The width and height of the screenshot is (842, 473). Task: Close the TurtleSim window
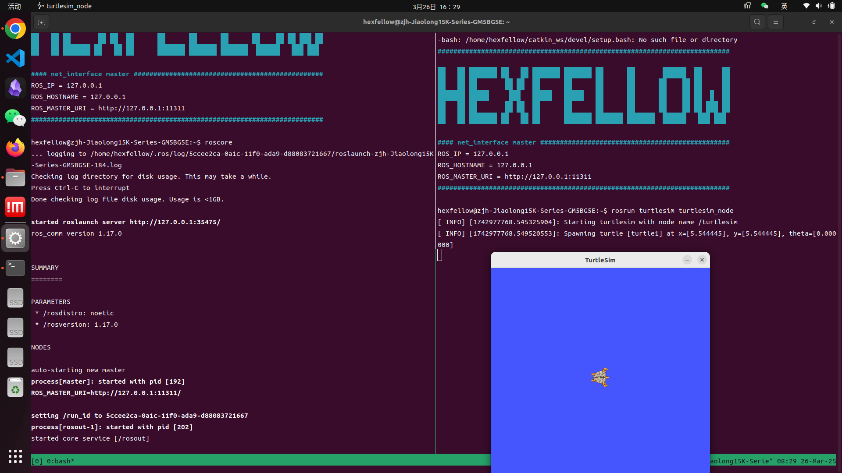[x=702, y=260]
